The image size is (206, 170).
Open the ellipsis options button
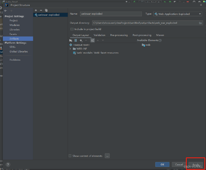point(107,156)
